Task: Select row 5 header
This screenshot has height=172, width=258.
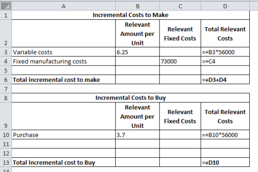Action: pos(6,71)
